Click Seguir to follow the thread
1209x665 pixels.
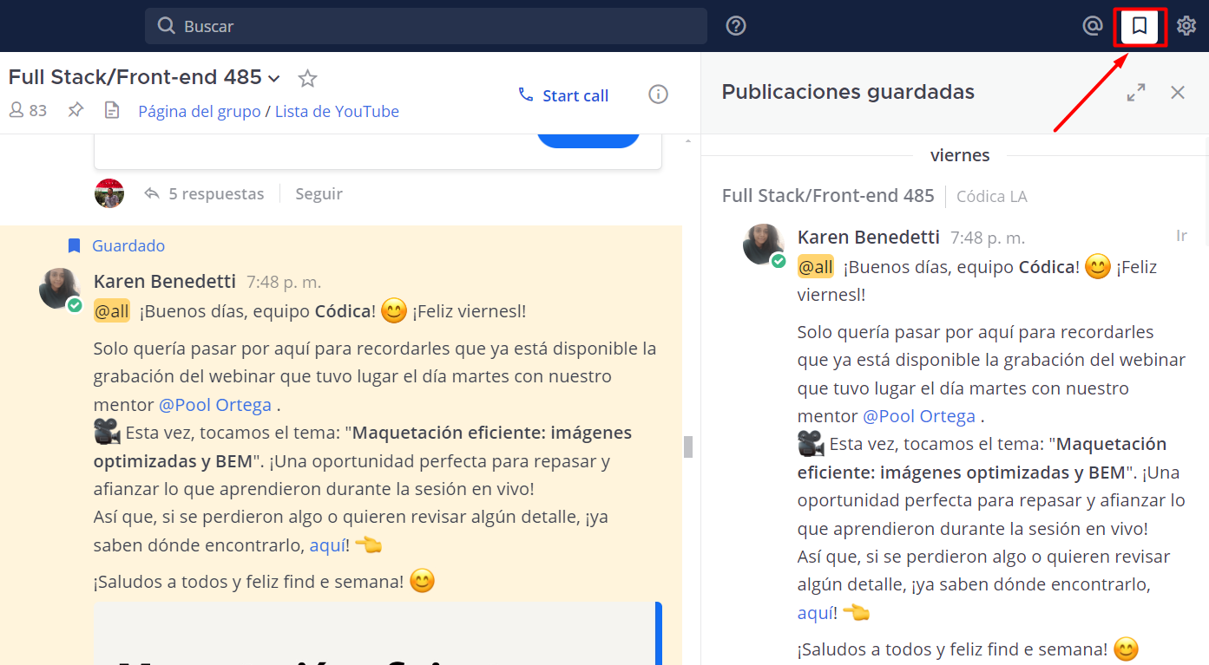point(319,193)
